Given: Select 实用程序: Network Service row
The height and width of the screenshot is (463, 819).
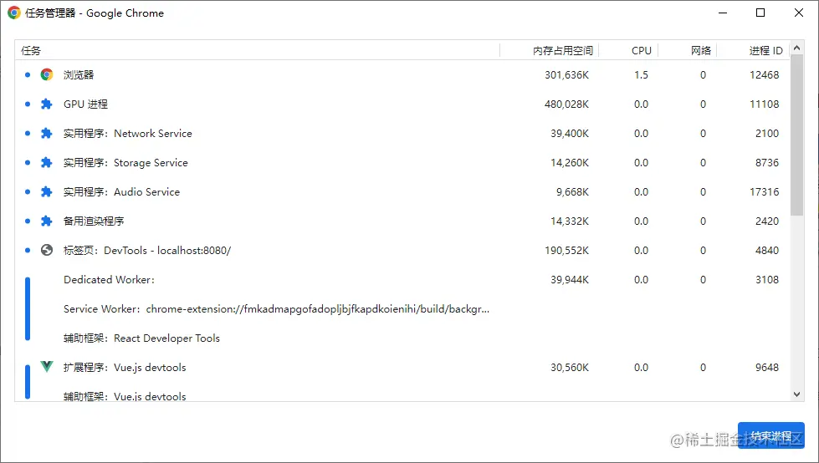Looking at the screenshot, I should coord(402,133).
